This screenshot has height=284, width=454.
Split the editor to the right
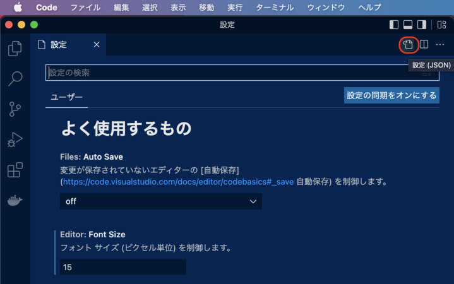coord(424,44)
